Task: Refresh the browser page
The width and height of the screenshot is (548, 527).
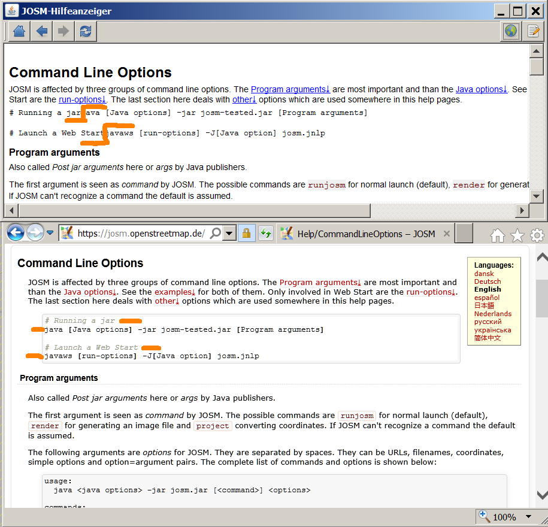Action: tap(267, 233)
